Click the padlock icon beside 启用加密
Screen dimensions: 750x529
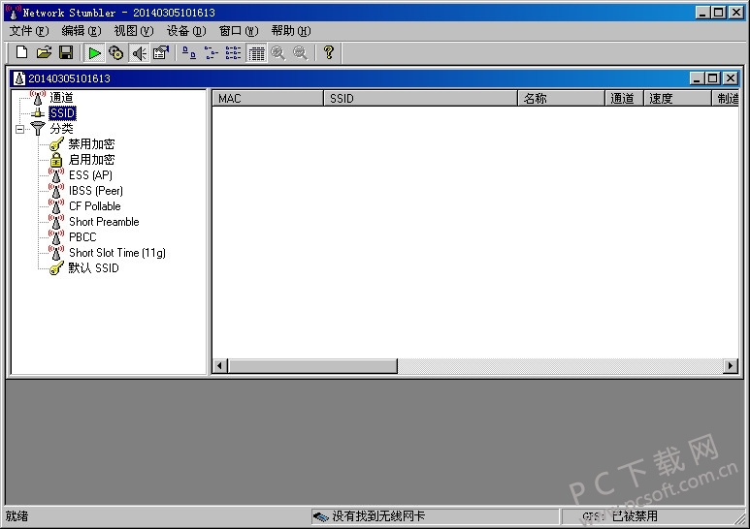click(x=56, y=160)
